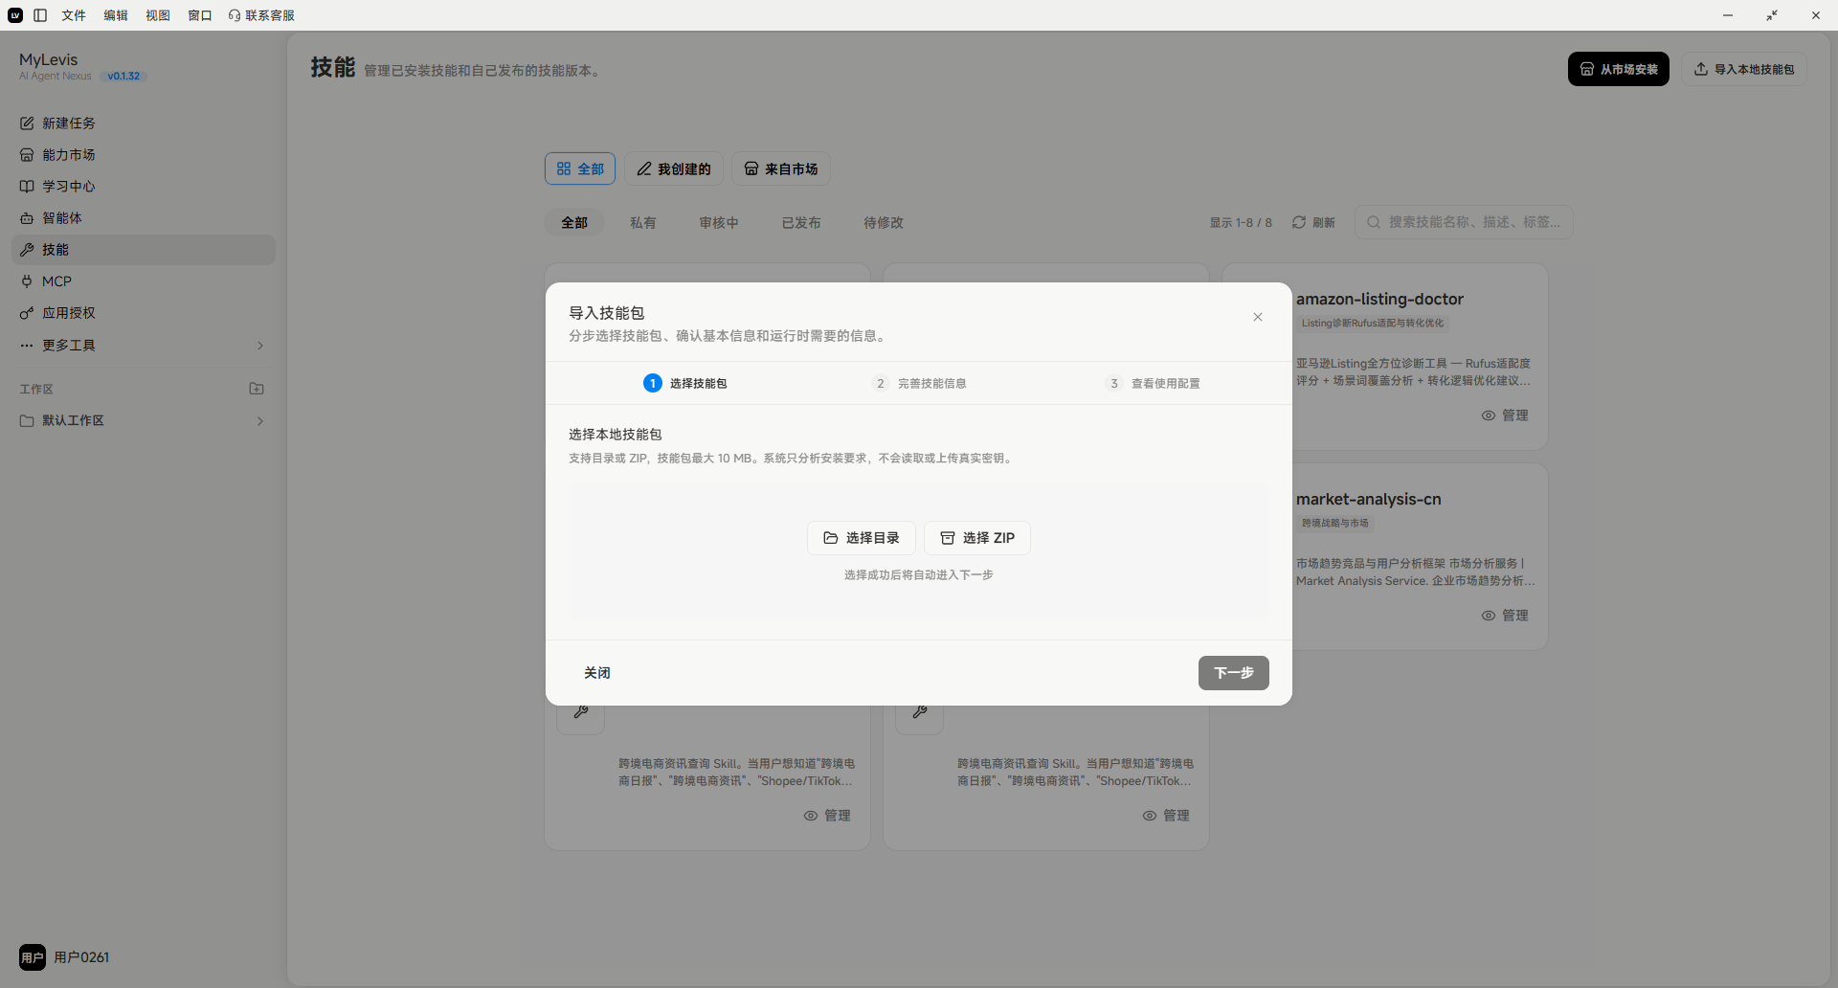Image resolution: width=1838 pixels, height=988 pixels.
Task: Click step 1 选择技能包
Action: [x=685, y=383]
